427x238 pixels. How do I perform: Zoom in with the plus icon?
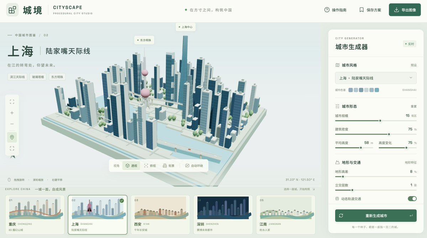(12, 113)
